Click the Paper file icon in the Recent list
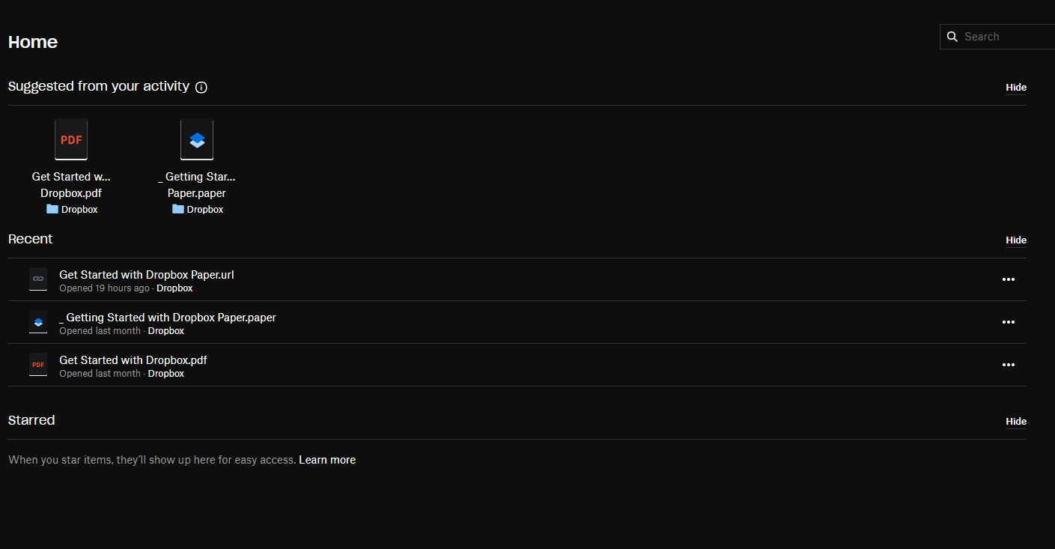 38,322
